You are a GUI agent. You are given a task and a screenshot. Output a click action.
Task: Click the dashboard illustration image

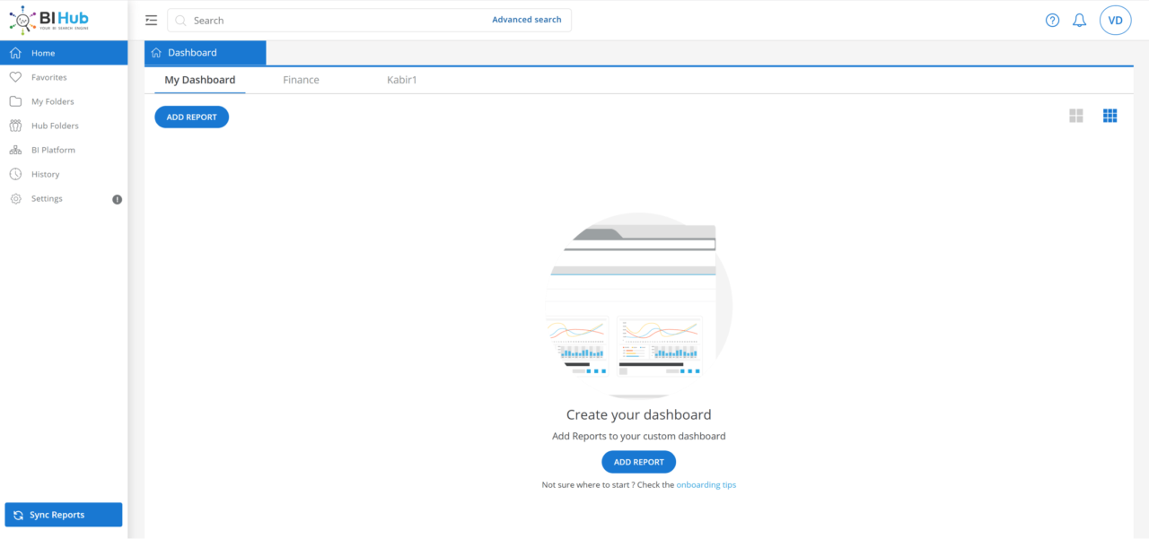638,305
